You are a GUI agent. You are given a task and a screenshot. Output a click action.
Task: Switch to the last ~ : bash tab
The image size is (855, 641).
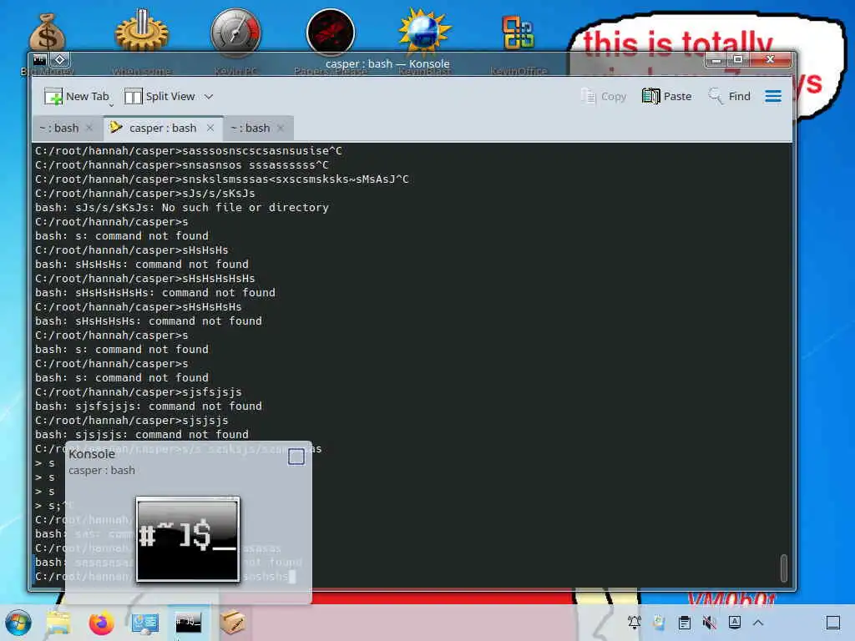click(250, 128)
